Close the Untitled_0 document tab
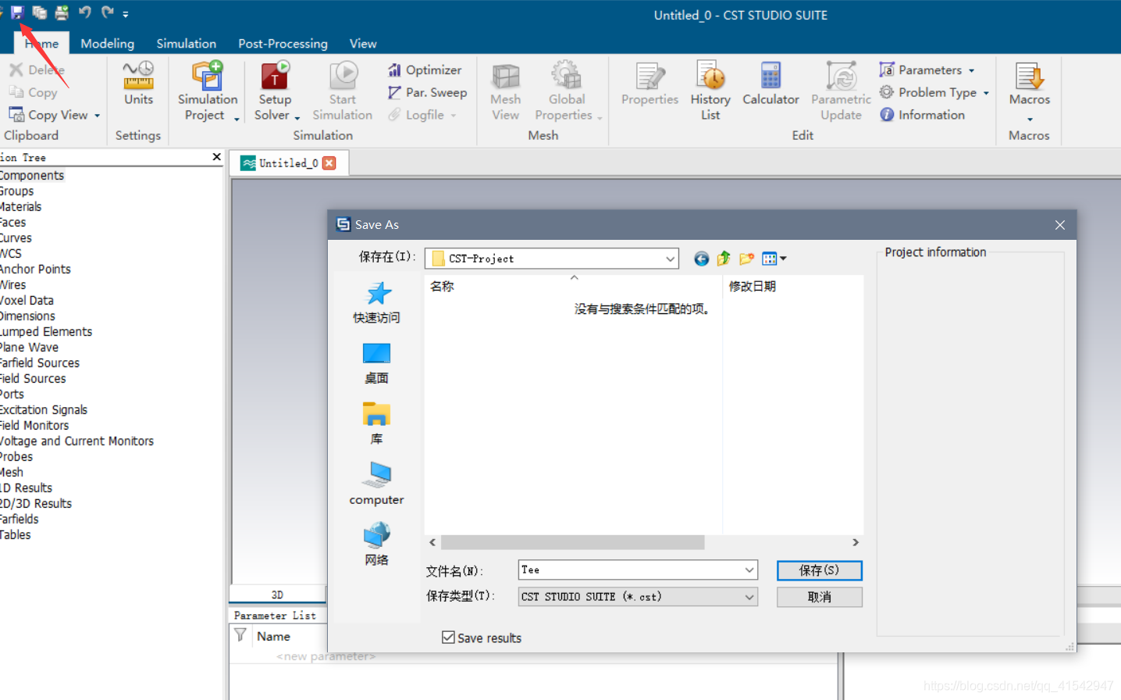The image size is (1121, 700). tap(329, 163)
